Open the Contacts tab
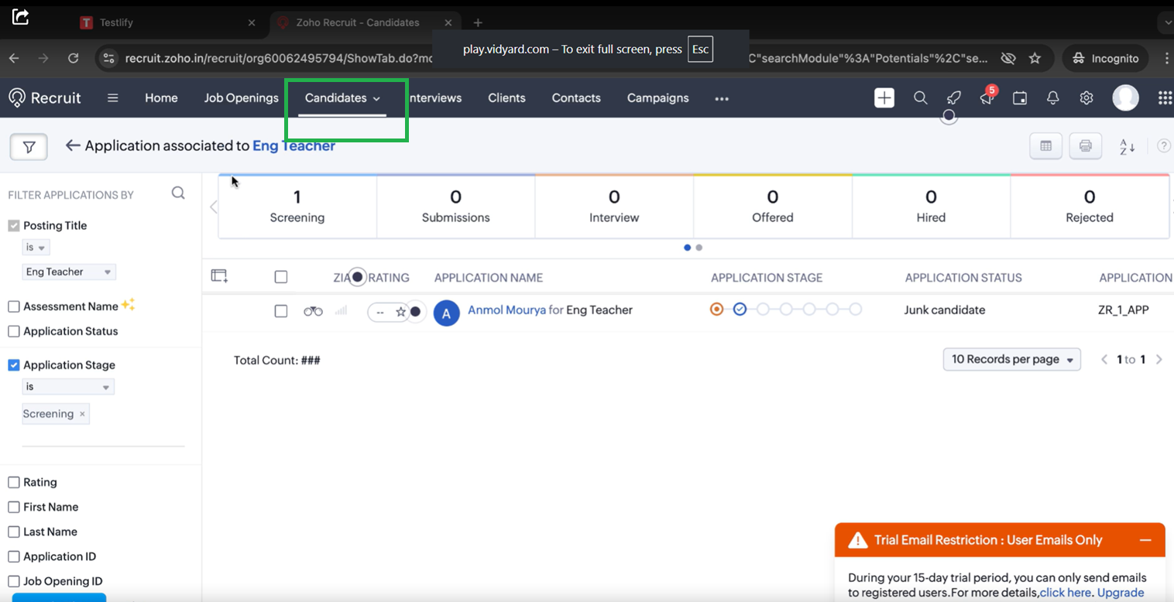The image size is (1174, 602). [x=576, y=97]
